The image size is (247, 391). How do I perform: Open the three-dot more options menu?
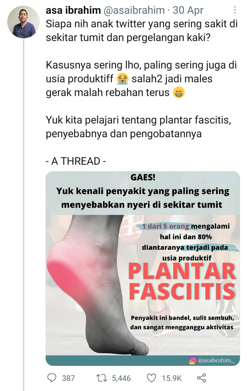(x=234, y=11)
